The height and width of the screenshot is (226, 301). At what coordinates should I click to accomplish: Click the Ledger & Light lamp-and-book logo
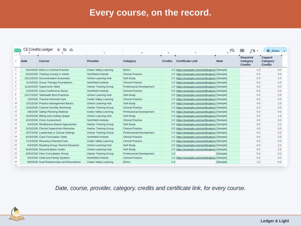coord(17,214)
